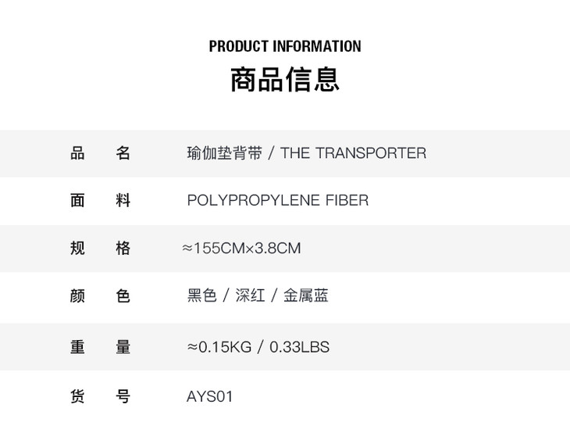Select the 深红 color option text
Screen dimensions: 570x426
(x=251, y=296)
